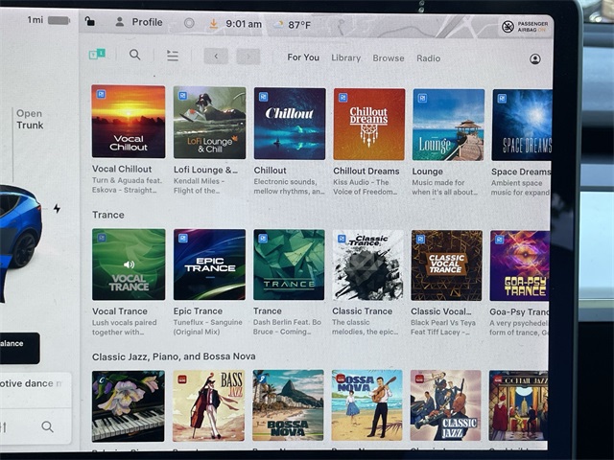Click the Epic Trance title text

click(x=198, y=310)
